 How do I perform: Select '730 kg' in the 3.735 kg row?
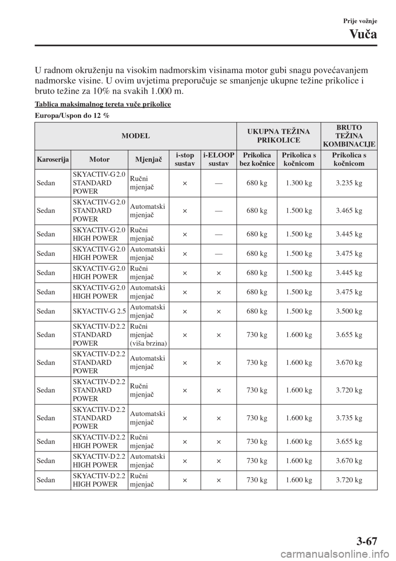tap(257, 418)
